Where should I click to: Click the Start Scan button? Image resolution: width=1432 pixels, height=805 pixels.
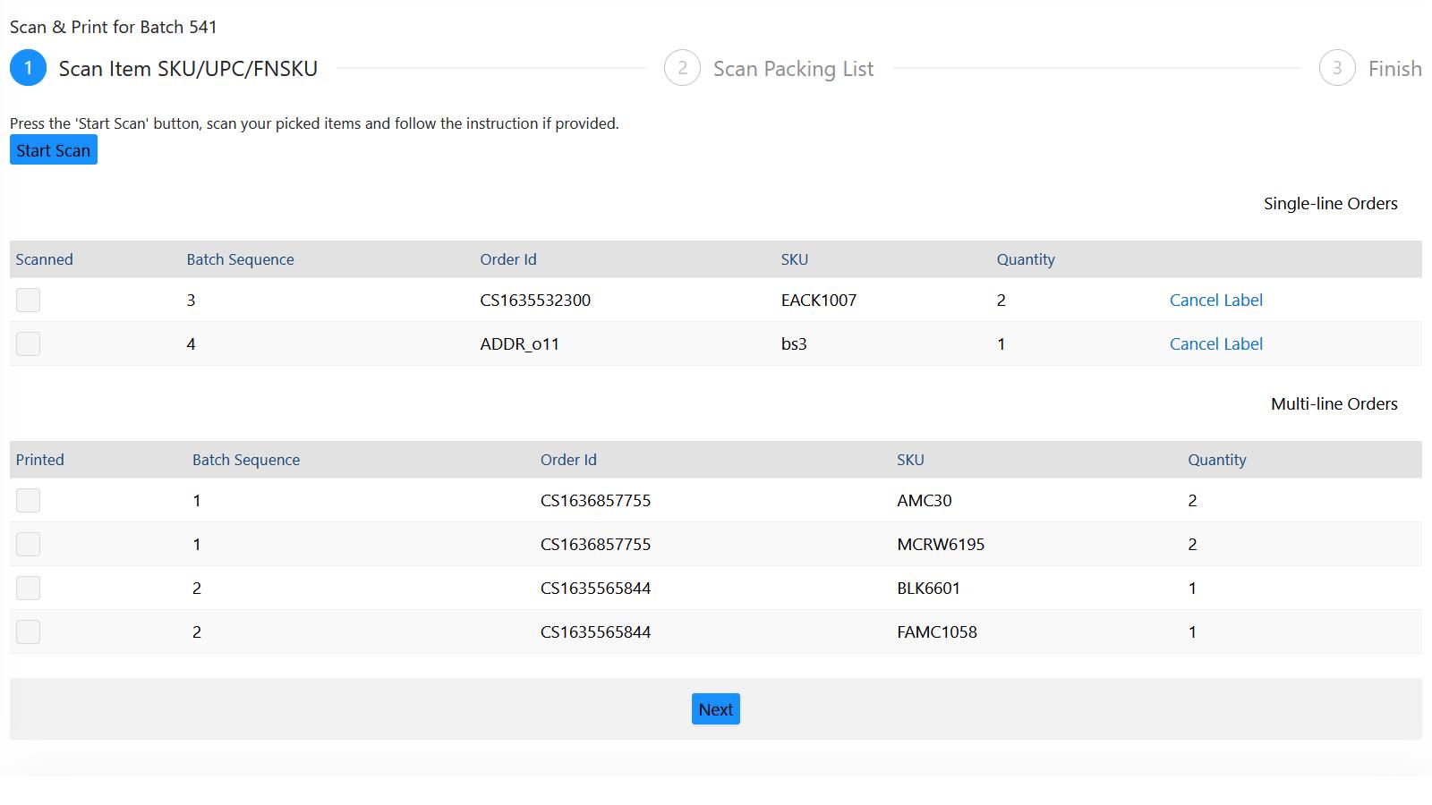[x=53, y=149]
